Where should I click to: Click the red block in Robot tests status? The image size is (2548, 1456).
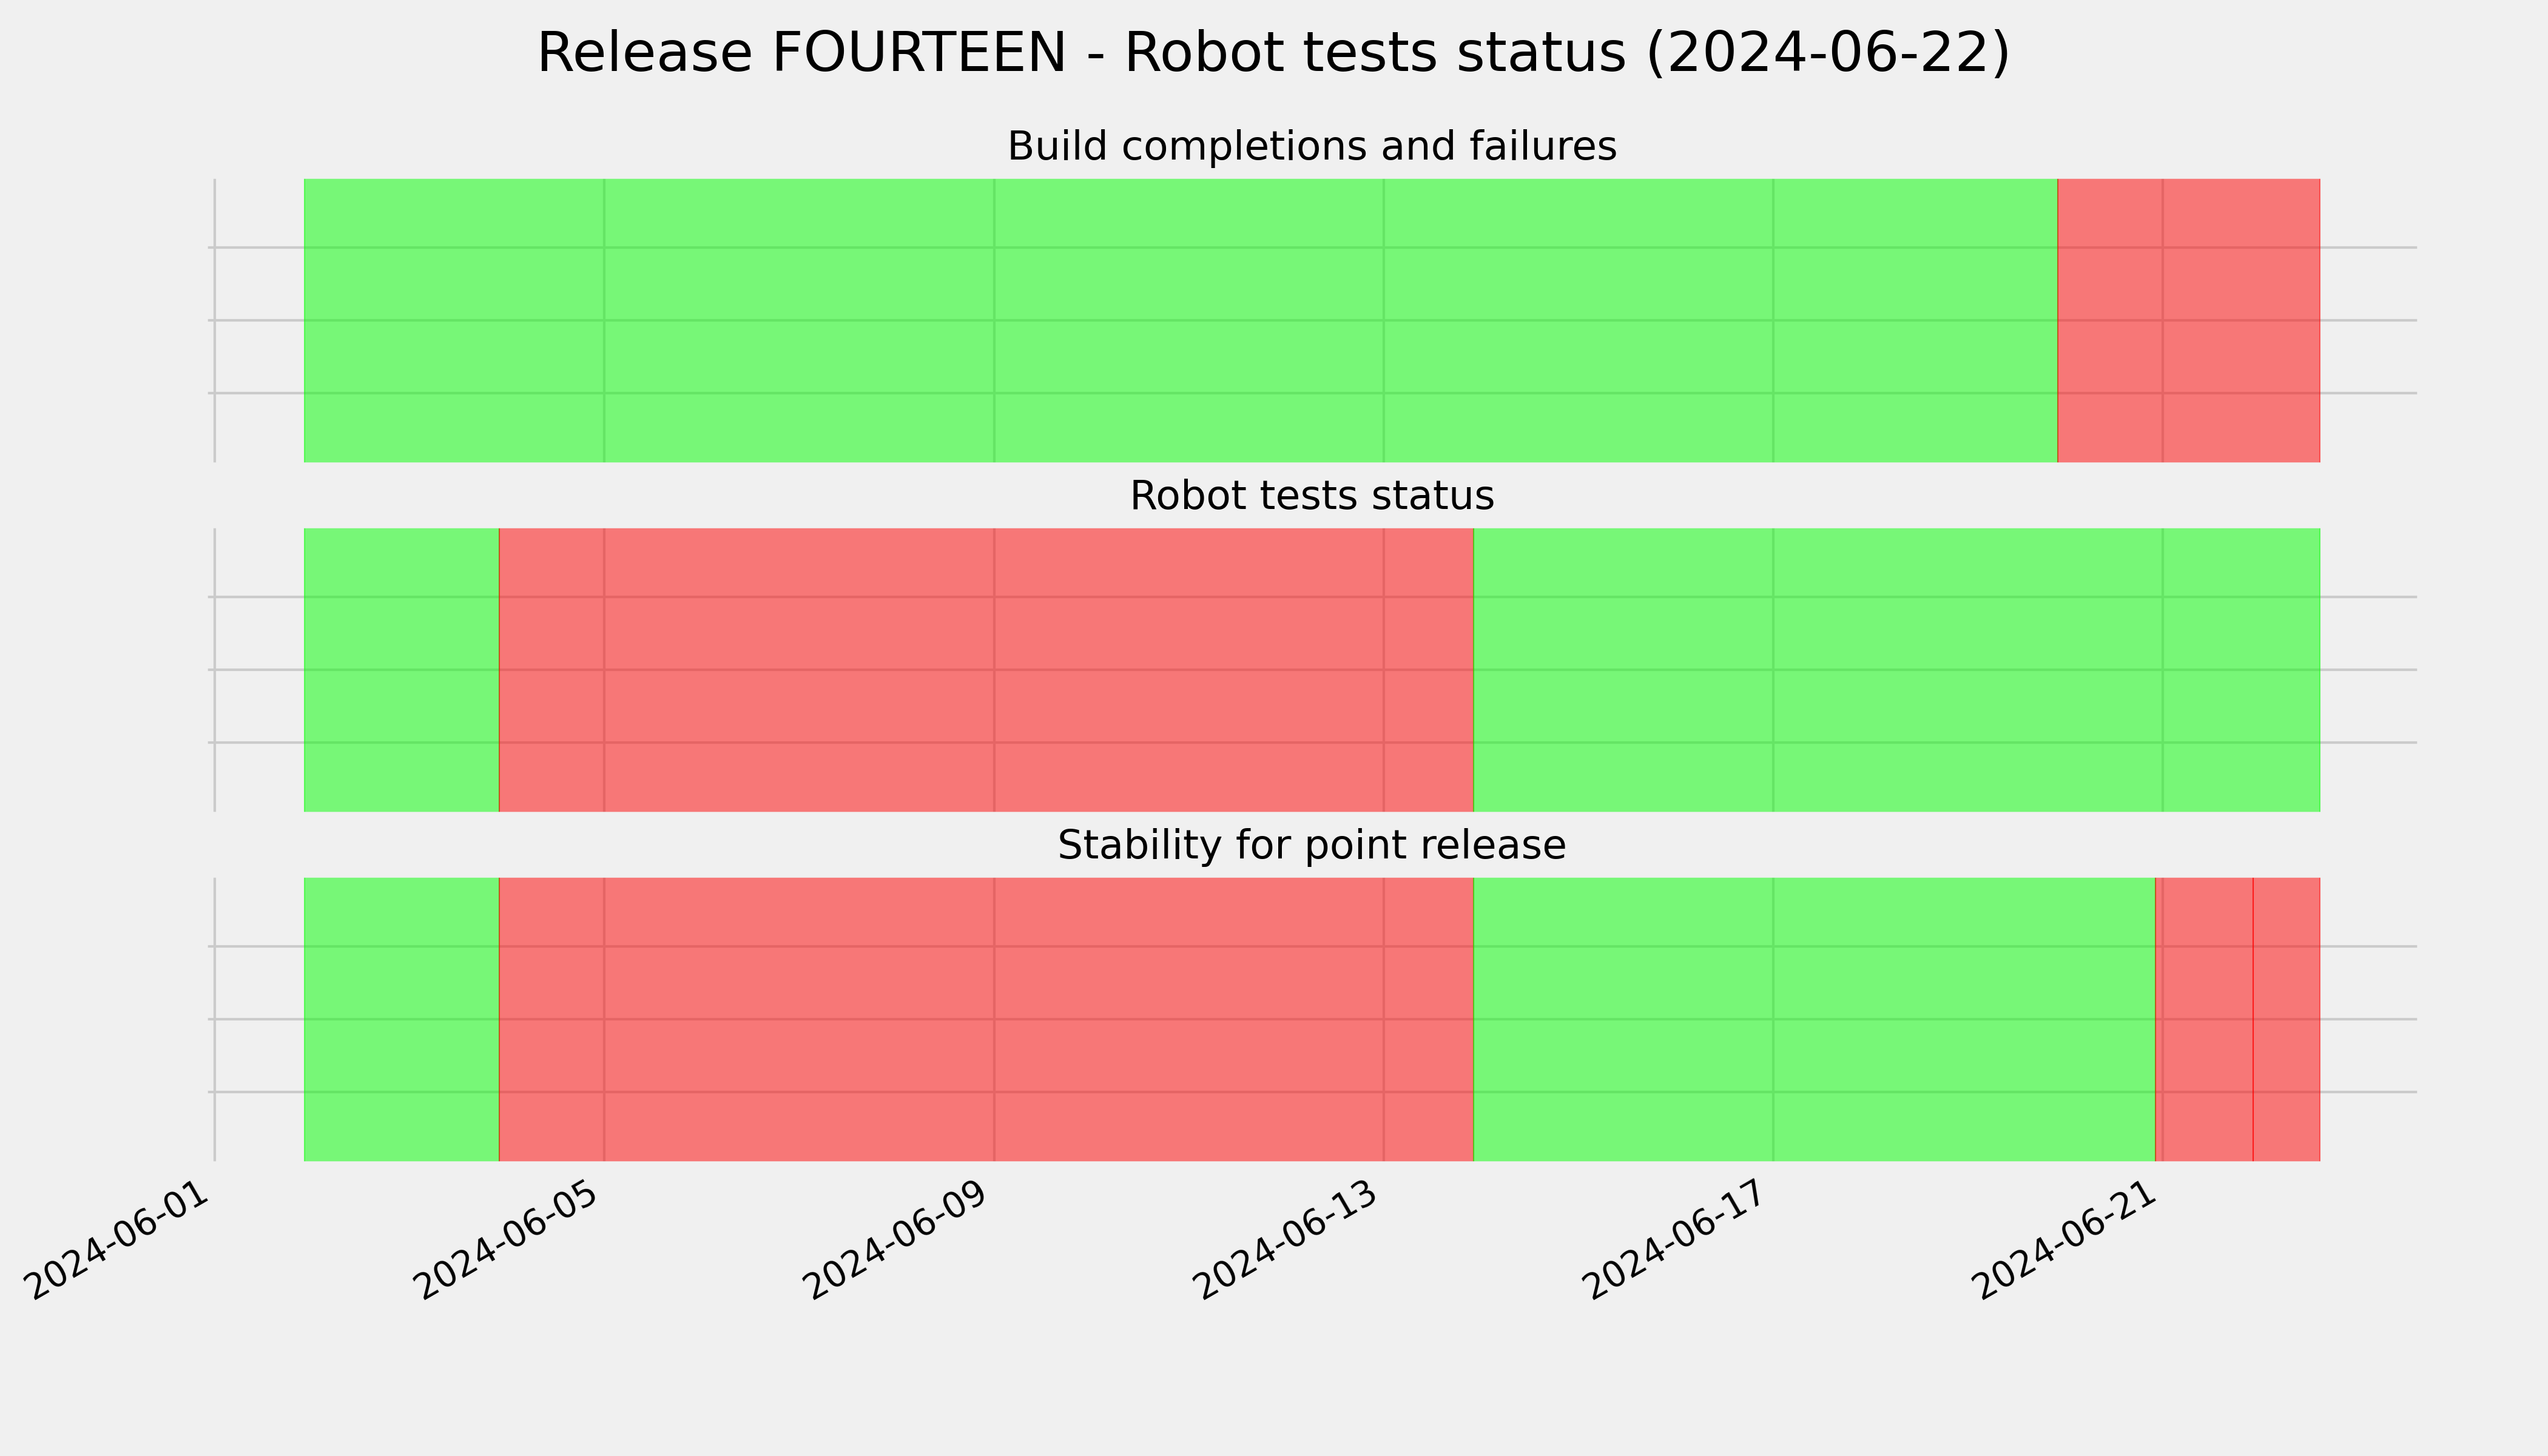point(986,670)
